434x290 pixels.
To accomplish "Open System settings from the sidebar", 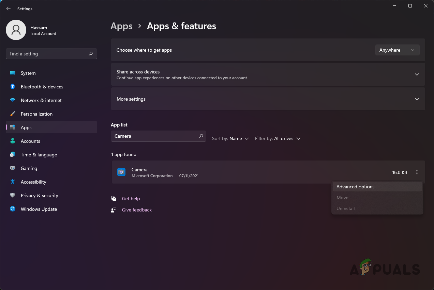I will [x=28, y=73].
